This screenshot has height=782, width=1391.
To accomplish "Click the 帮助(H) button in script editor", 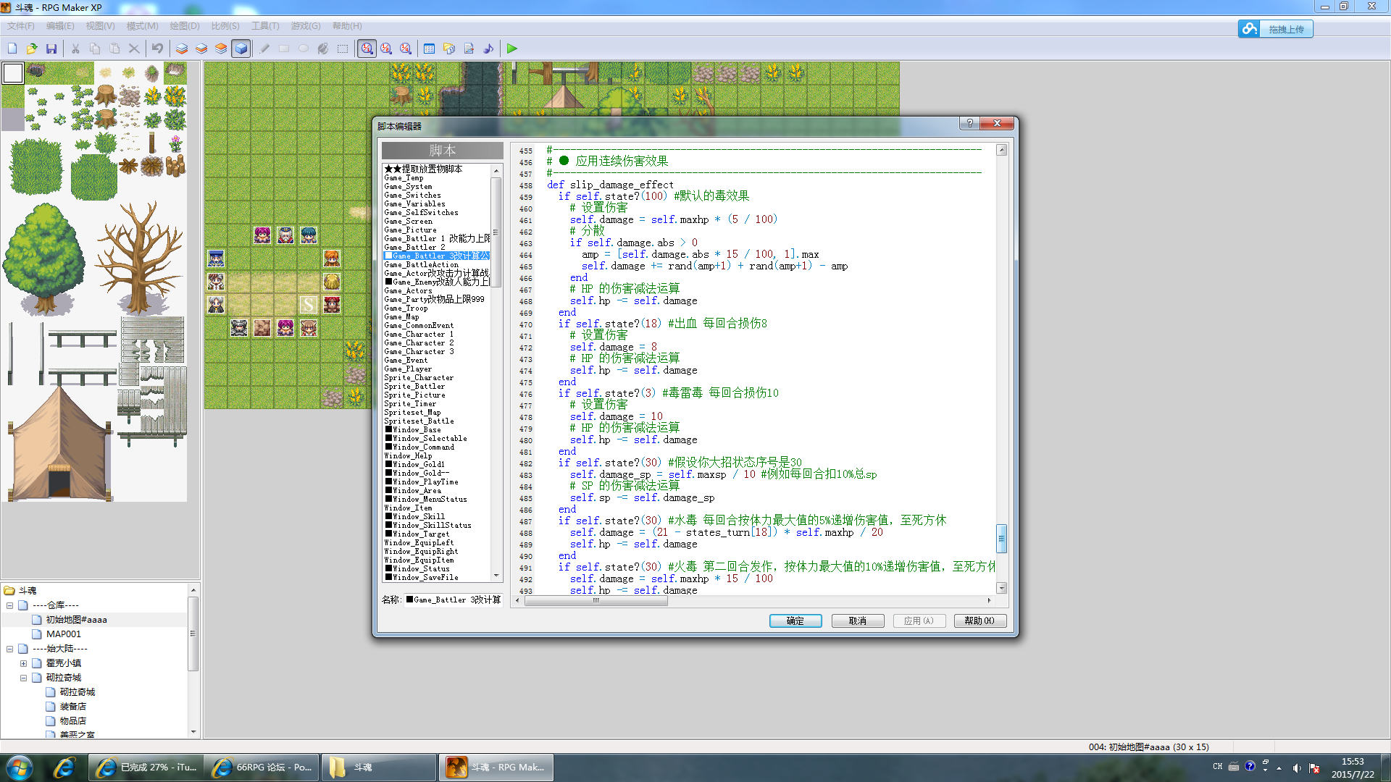I will tap(980, 621).
